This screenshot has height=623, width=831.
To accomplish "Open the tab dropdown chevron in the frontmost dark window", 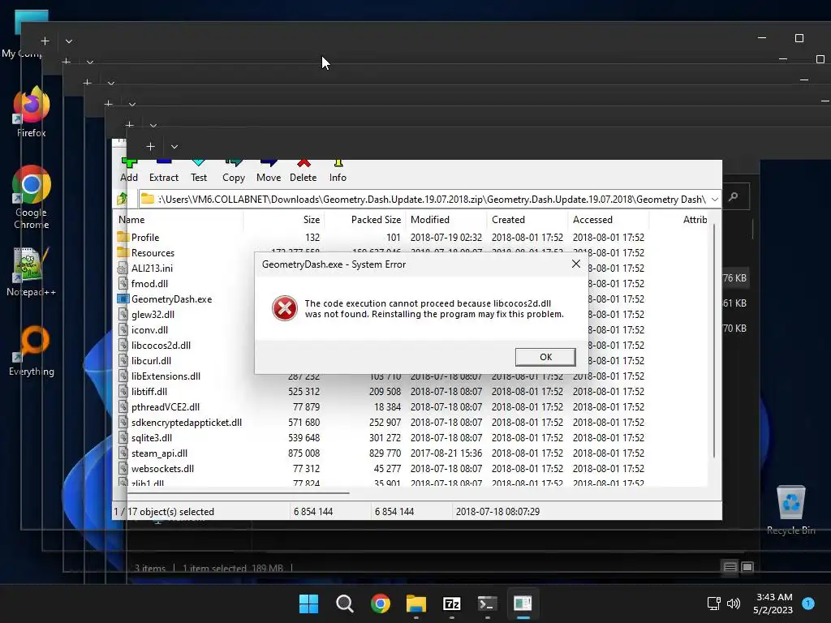I will click(x=174, y=146).
